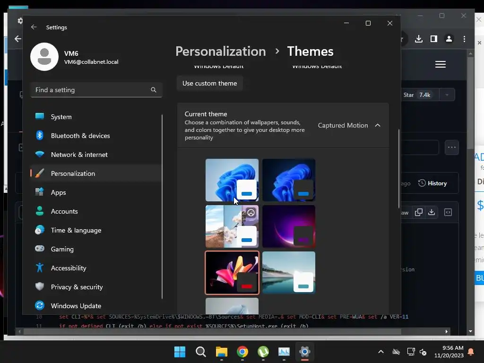The image size is (484, 363).
Task: Click the Settings gear on taskbar
Action: pos(305,352)
